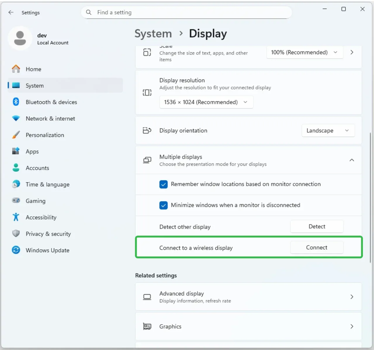Open the Landscape orientation dropdown
The image size is (374, 350).
pos(328,131)
